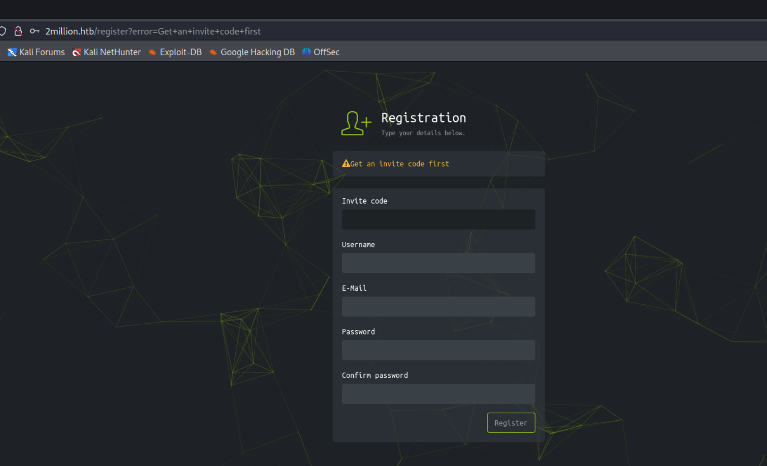Click the URL address bar text
Image resolution: width=767 pixels, height=466 pixels.
coord(153,31)
